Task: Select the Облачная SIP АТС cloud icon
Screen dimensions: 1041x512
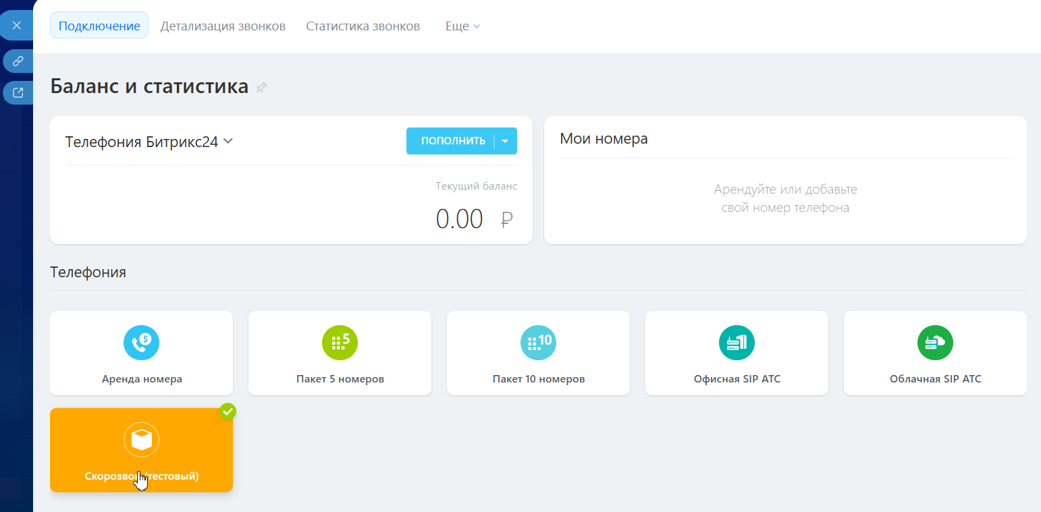Action: pyautogui.click(x=935, y=343)
